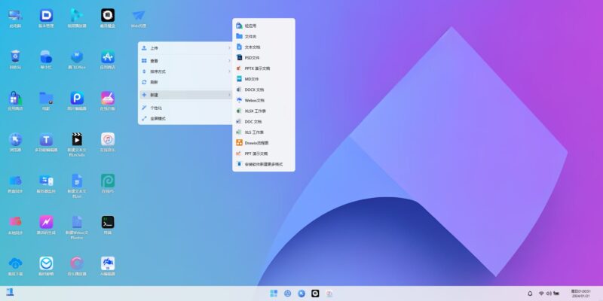The height and width of the screenshot is (301, 603).
Task: Open the 在线音乐 music desktop icon
Action: pos(107,140)
